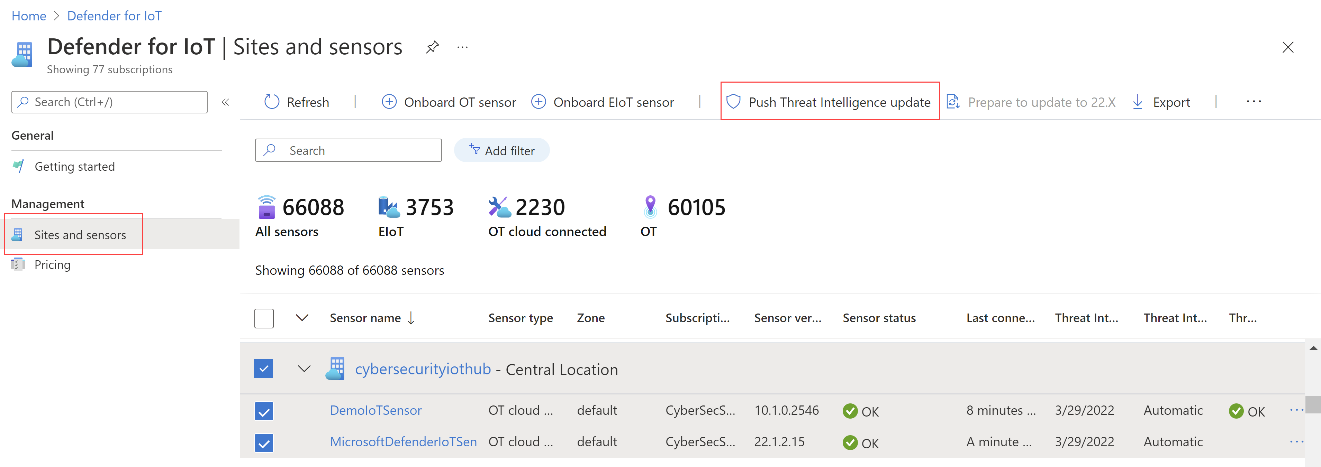Viewport: 1321px width, 467px height.
Task: Uncheck the DemoIoTSensor row checkbox
Action: (x=264, y=411)
